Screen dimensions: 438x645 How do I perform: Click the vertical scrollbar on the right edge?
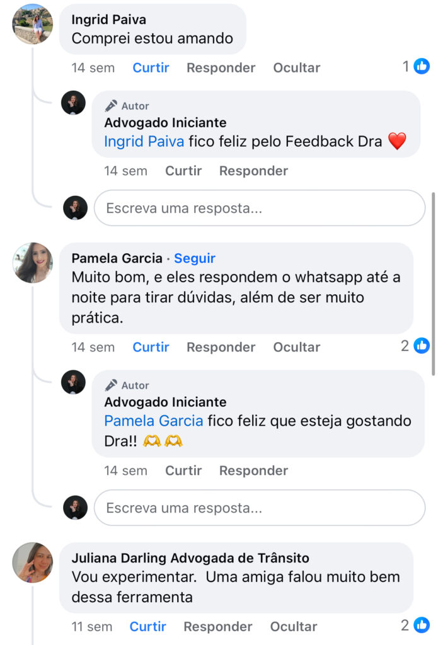pos(433,283)
